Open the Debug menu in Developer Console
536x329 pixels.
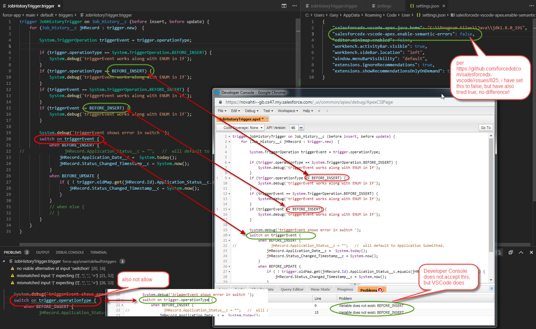point(251,110)
